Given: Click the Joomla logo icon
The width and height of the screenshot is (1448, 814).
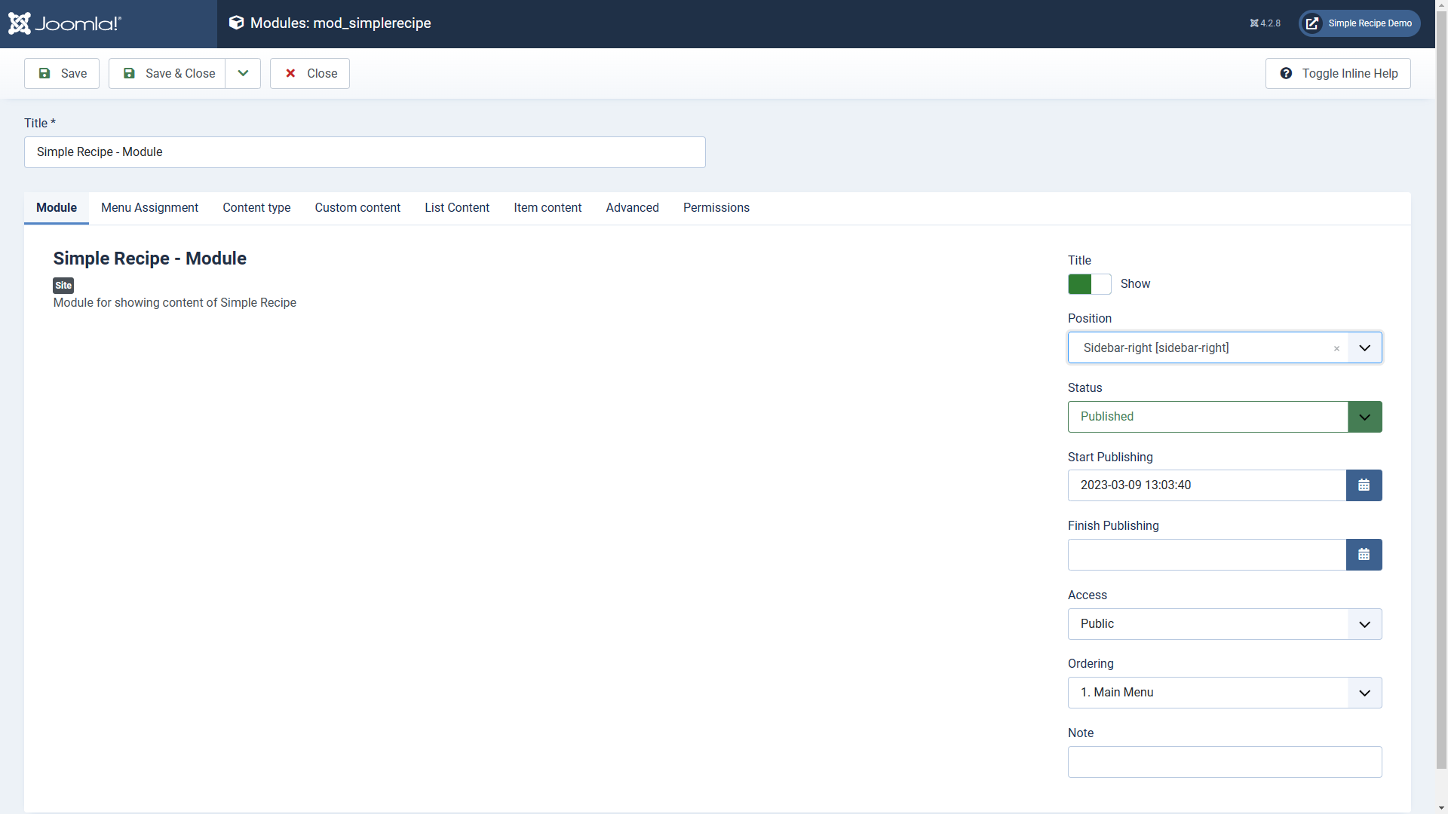Looking at the screenshot, I should (20, 23).
